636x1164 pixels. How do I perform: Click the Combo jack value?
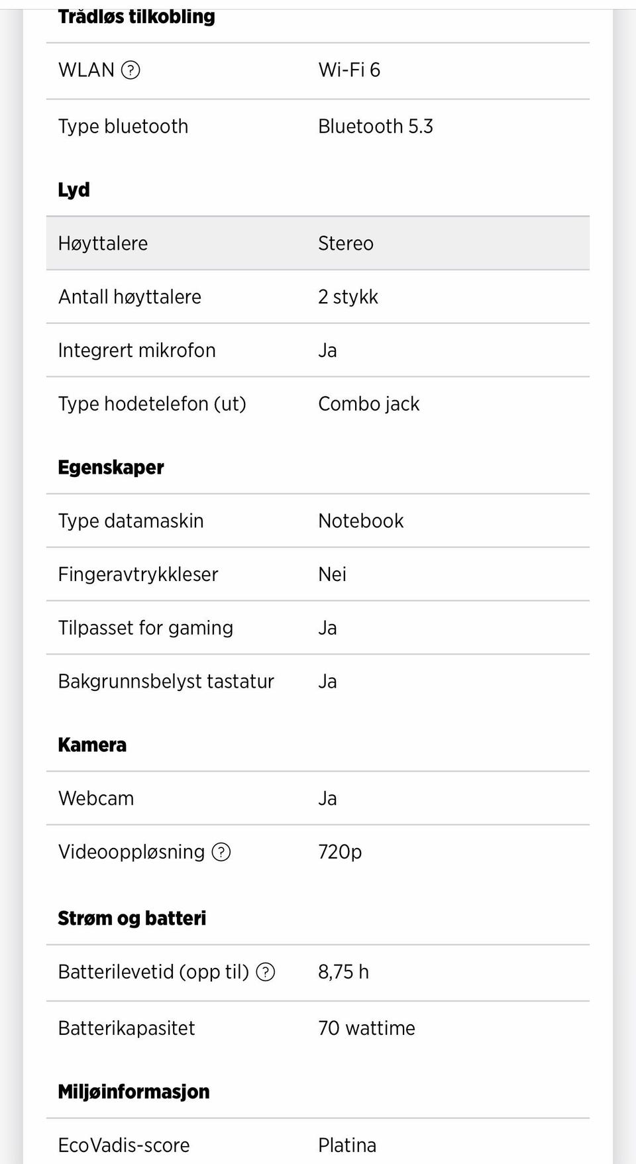(x=368, y=404)
